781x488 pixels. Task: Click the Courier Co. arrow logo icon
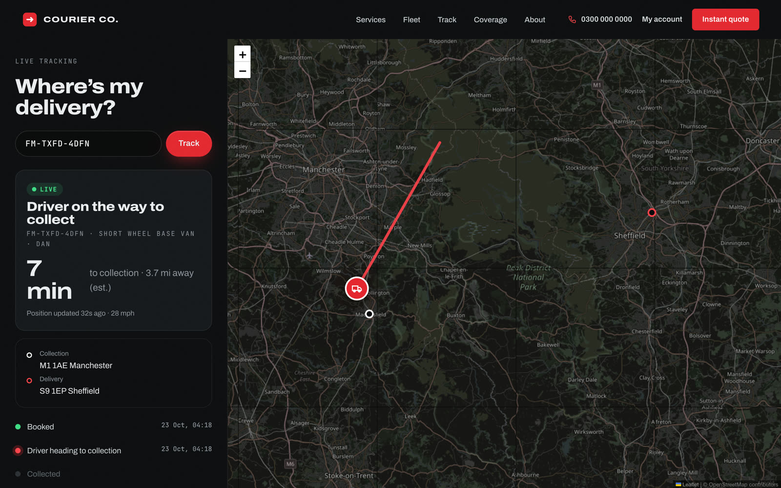click(x=30, y=20)
